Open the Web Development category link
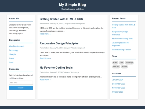The height and width of the screenshot is (109, 145). pos(16,46)
